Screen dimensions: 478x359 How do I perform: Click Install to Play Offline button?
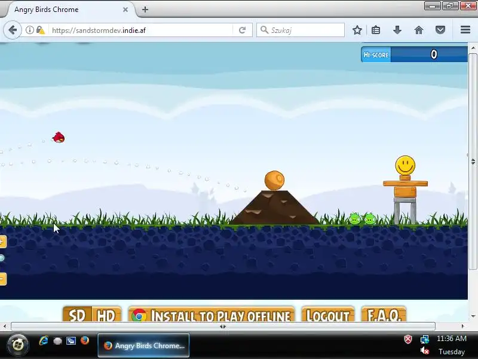pos(212,315)
